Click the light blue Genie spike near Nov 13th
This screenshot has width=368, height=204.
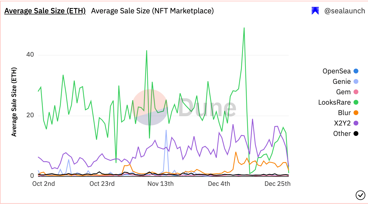point(166,130)
